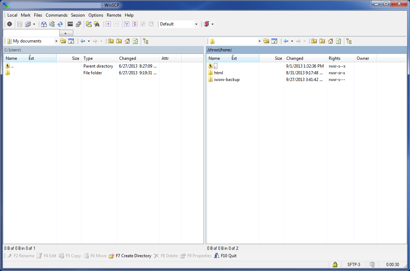Select the iworx-backup remote folder
Viewport: 410px width, 271px height.
(227, 80)
